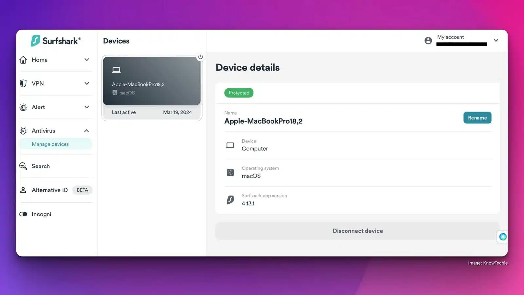Click the VPN shield icon
The height and width of the screenshot is (295, 524).
(x=23, y=83)
